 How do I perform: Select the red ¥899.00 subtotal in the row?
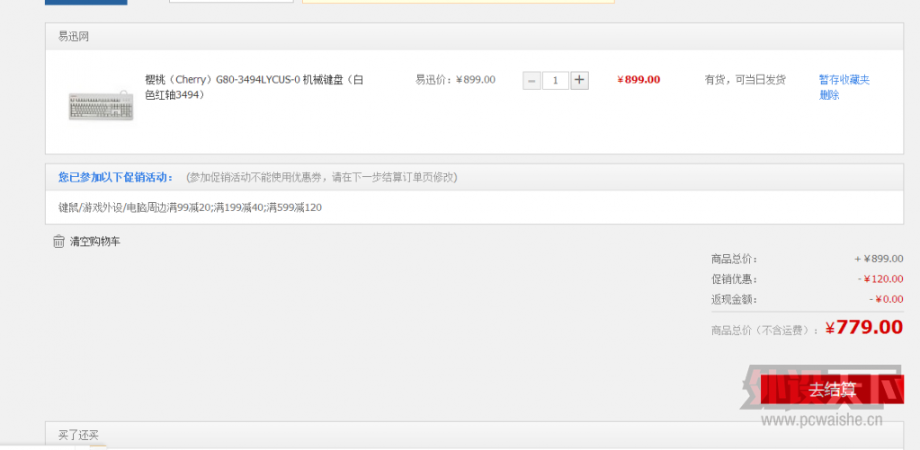(639, 80)
